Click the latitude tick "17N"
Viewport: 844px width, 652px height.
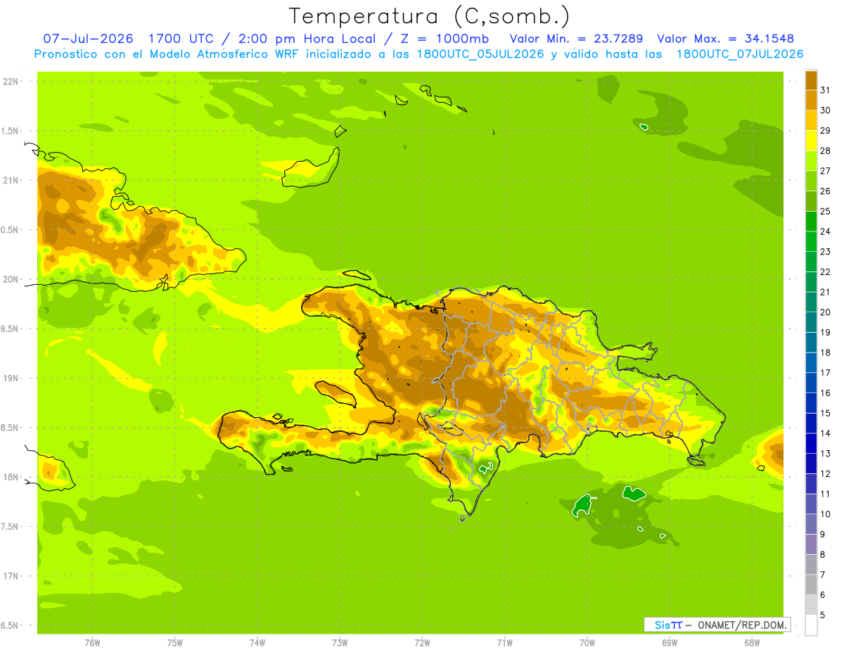pos(11,577)
